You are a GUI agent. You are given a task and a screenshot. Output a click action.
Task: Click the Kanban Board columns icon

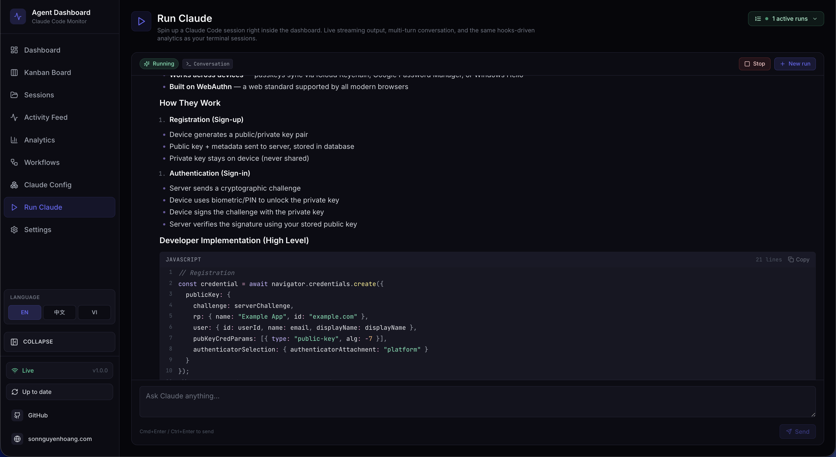coord(14,72)
